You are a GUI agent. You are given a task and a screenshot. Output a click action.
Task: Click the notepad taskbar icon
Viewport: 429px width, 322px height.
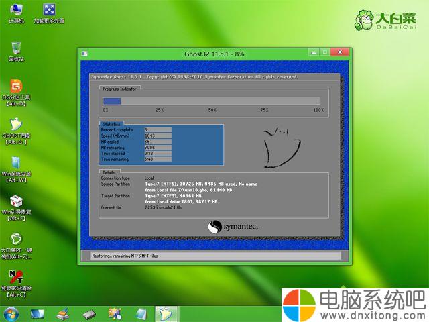point(141,314)
